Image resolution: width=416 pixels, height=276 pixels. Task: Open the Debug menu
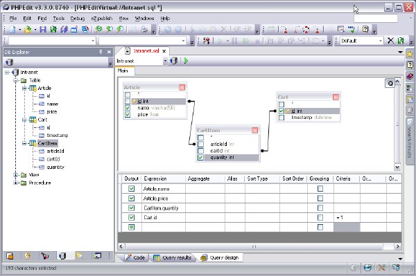coord(78,18)
